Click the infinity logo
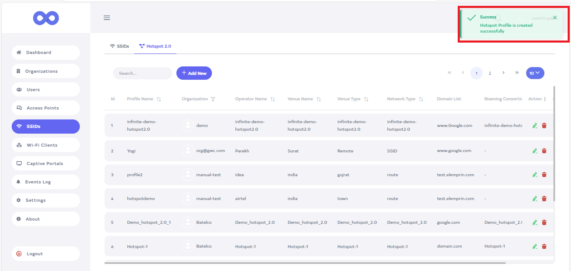This screenshot has width=571, height=271. (x=46, y=18)
